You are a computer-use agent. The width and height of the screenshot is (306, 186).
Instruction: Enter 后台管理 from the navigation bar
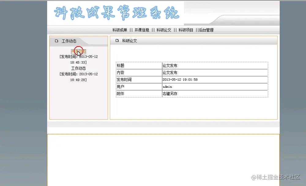click(206, 30)
